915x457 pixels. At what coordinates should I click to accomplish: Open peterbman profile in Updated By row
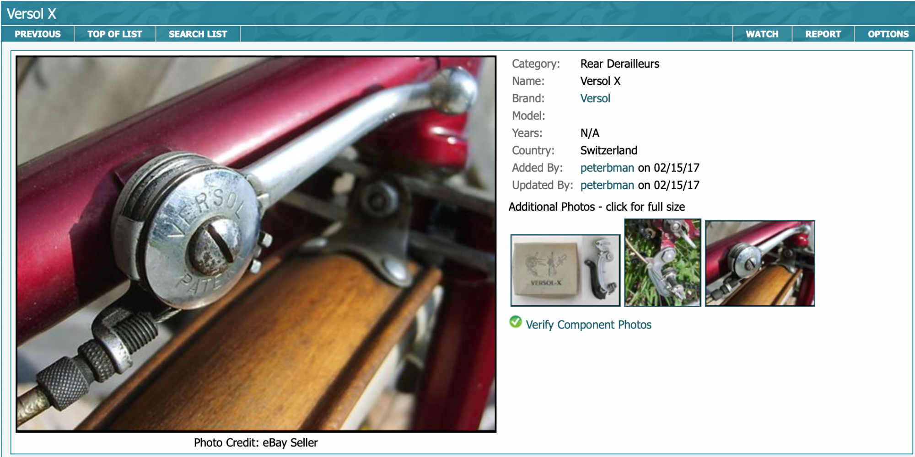(607, 186)
